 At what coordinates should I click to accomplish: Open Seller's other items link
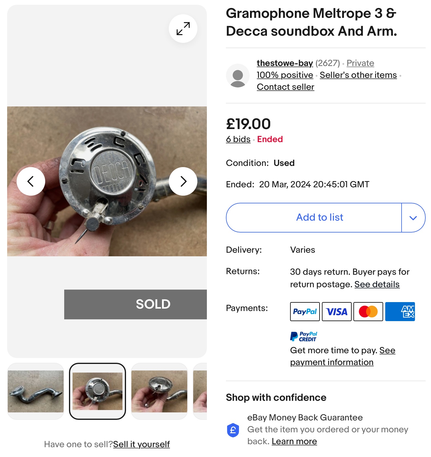click(x=358, y=75)
